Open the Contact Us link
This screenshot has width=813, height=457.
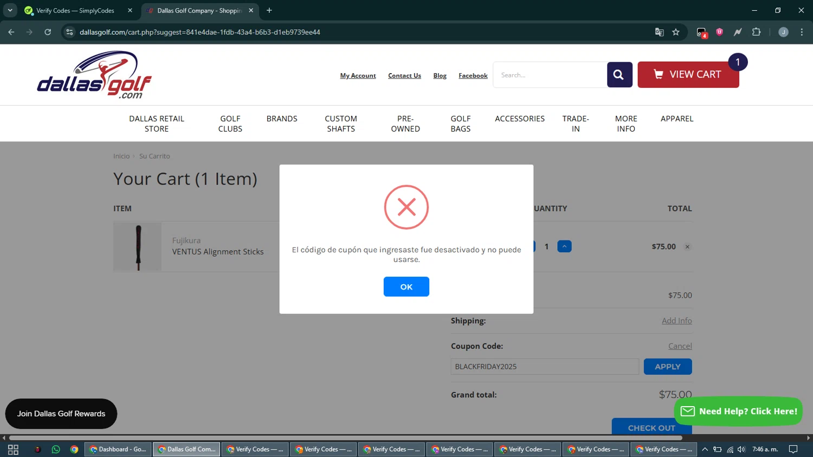point(404,76)
